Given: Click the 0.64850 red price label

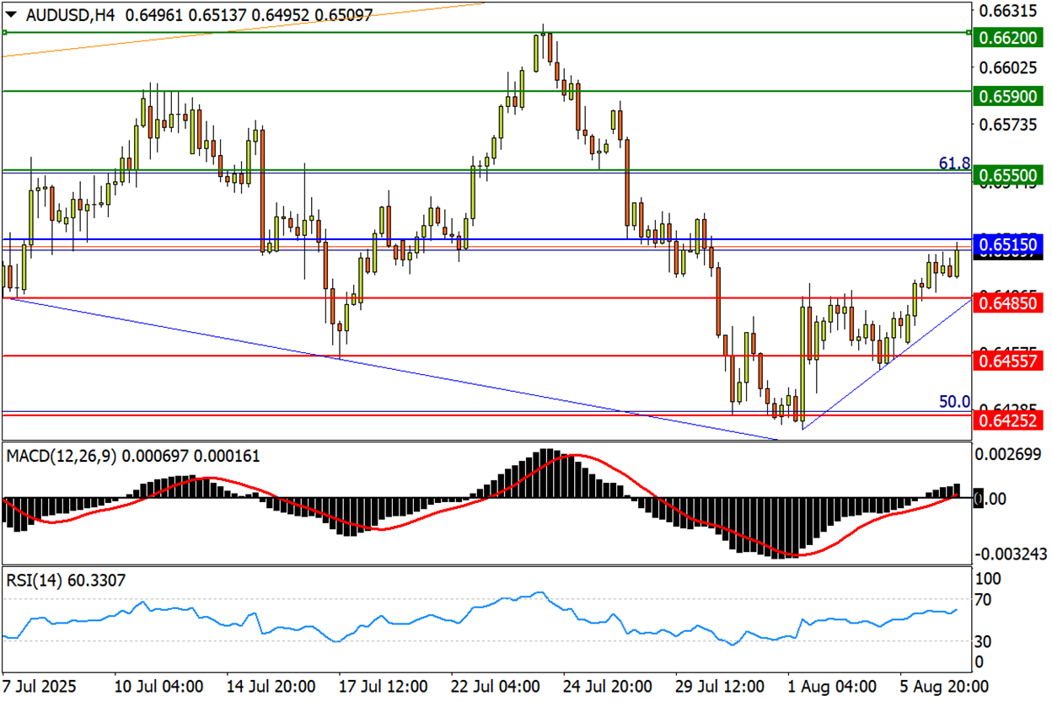Looking at the screenshot, I should pos(1009,302).
